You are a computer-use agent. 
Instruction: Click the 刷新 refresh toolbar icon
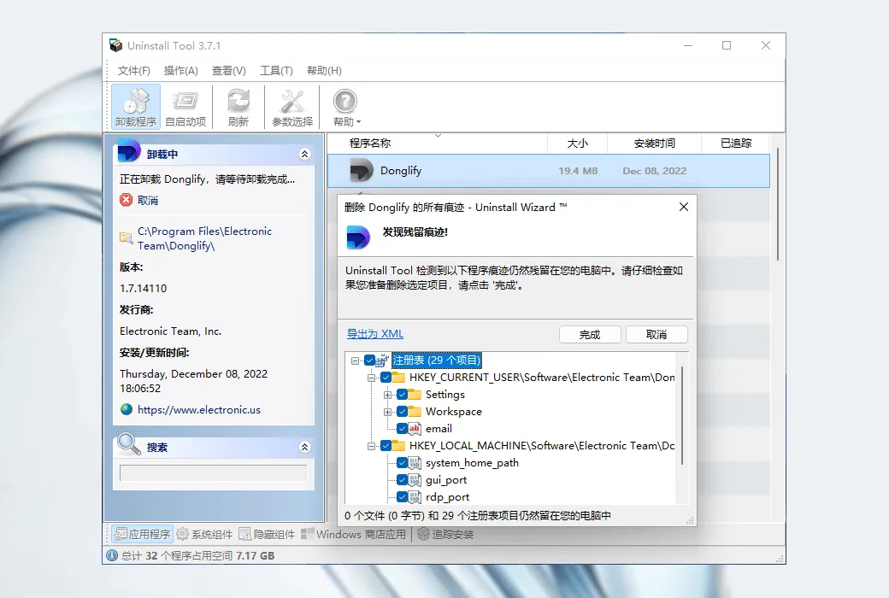click(x=238, y=107)
